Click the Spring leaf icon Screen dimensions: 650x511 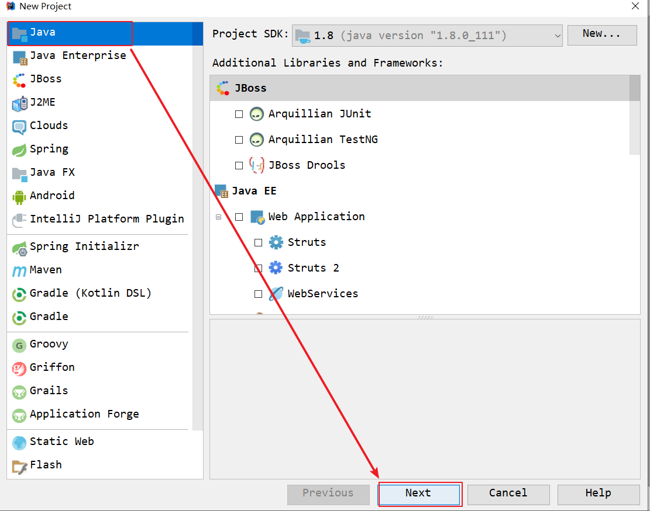(19, 150)
